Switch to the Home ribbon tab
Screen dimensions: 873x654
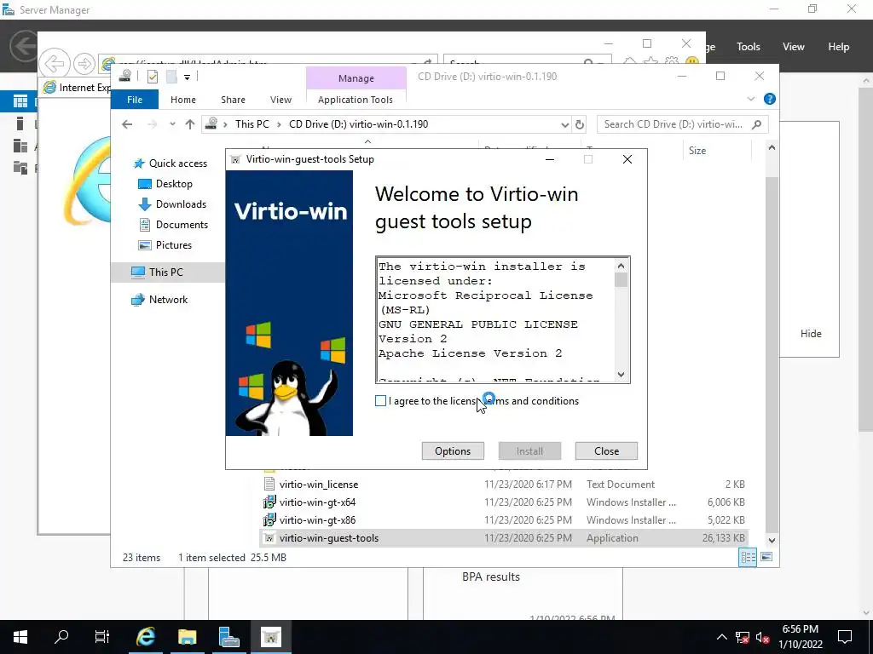point(183,100)
